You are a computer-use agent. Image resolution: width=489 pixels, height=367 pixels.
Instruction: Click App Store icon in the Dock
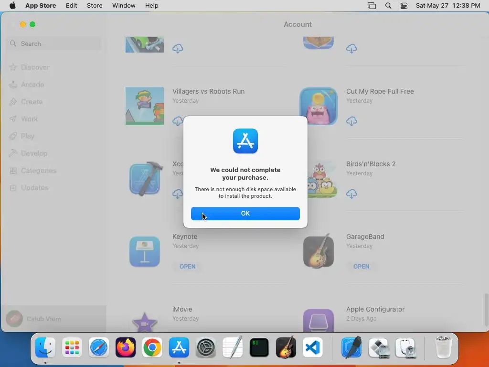point(179,347)
